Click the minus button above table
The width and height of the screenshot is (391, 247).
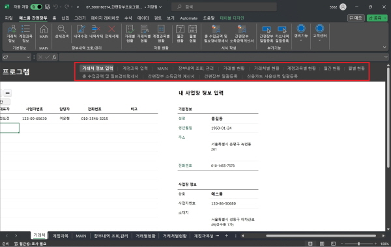7,93
